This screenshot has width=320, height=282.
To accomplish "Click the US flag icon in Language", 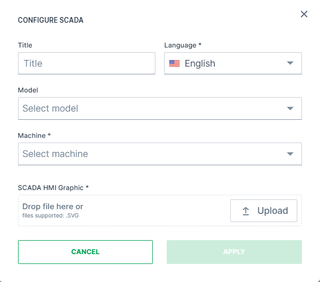I will (x=174, y=64).
